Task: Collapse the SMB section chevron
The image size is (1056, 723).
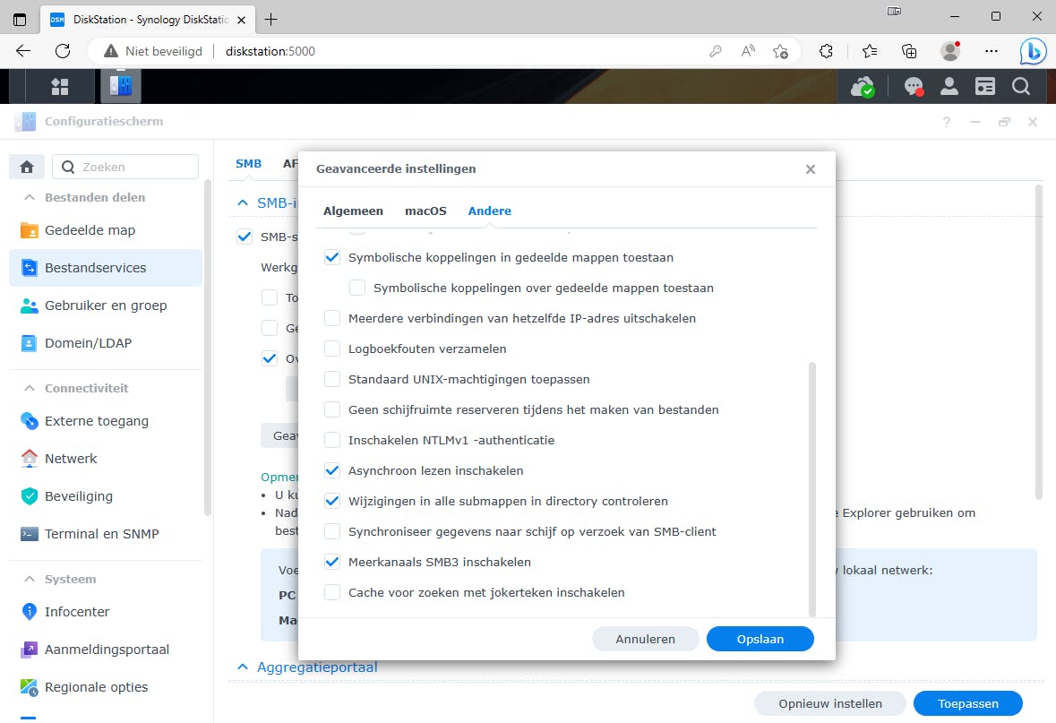Action: pos(241,202)
